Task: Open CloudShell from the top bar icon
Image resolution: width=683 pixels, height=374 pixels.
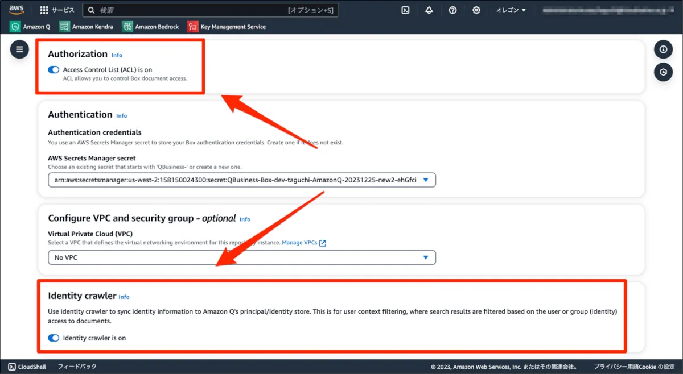Action: (405, 10)
